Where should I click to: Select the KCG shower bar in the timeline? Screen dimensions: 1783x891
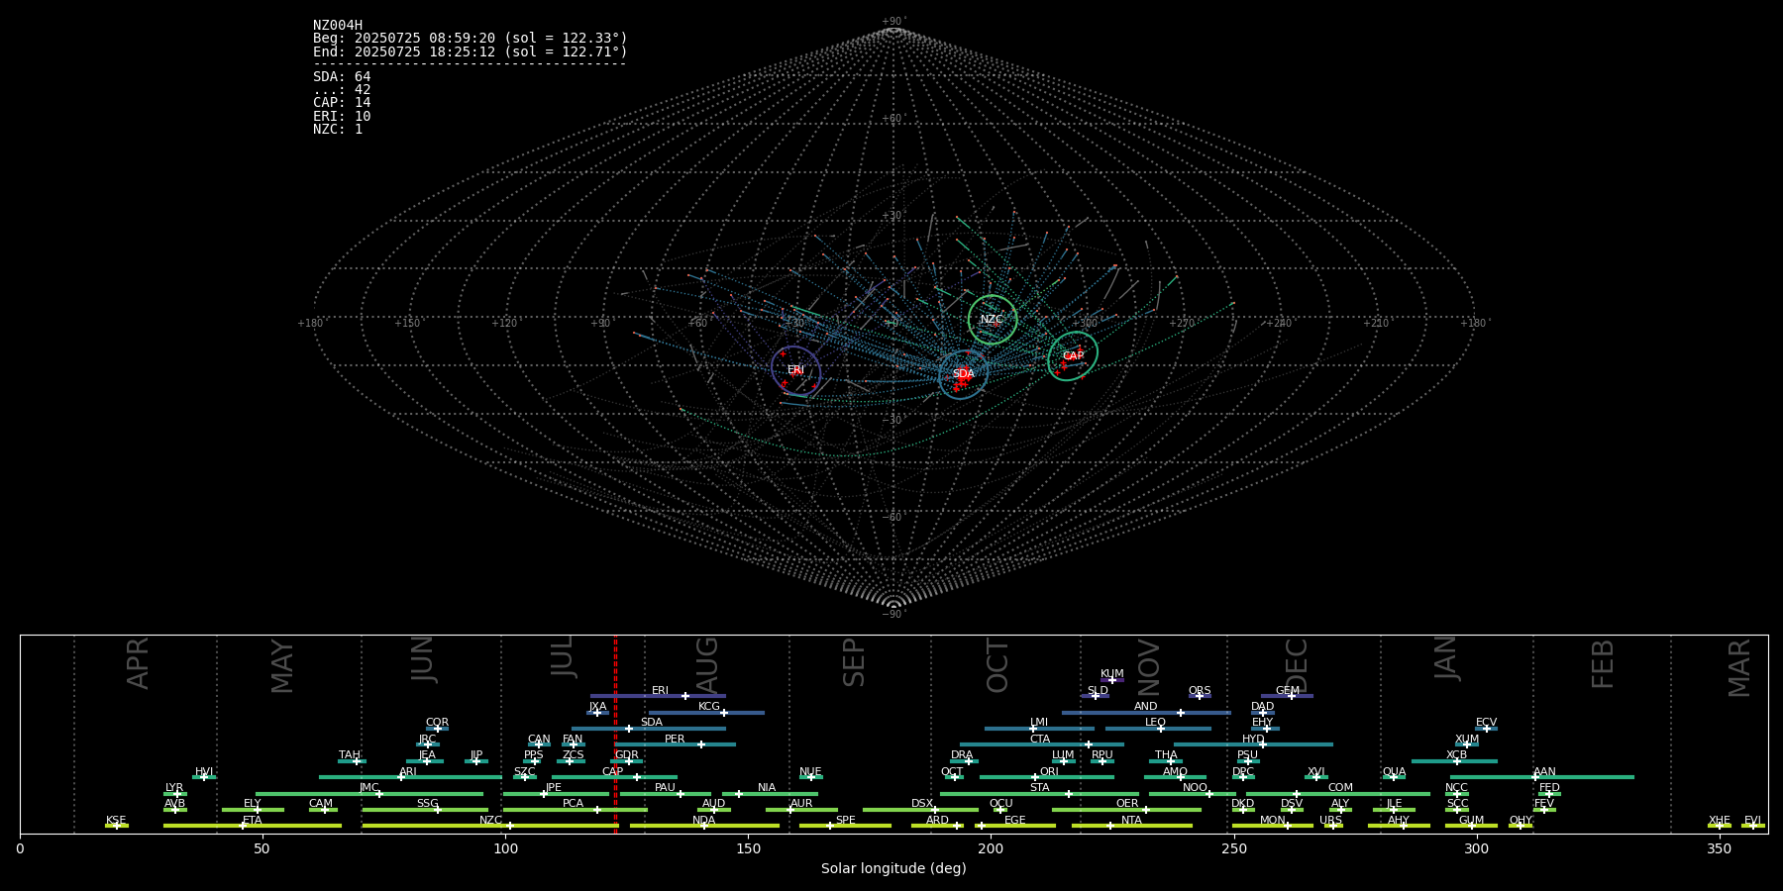pos(706,713)
